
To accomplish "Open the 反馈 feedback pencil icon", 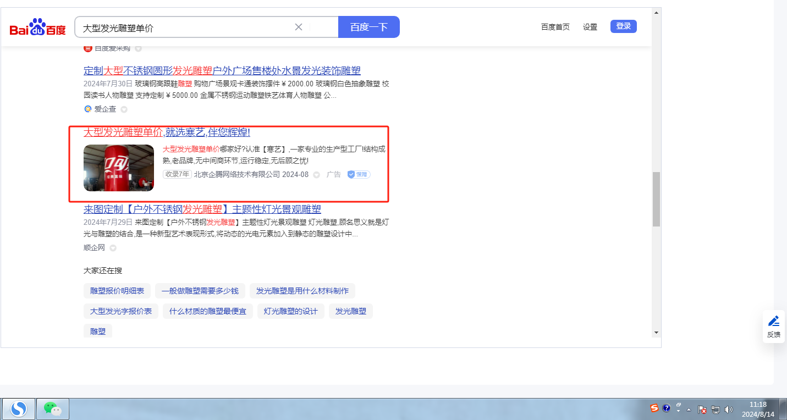I will click(773, 321).
